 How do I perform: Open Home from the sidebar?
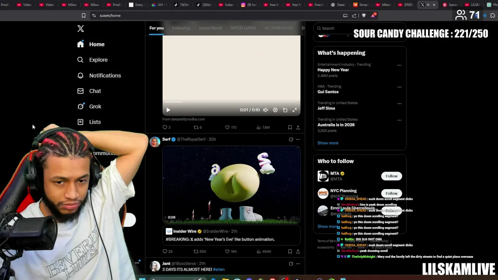coord(91,44)
